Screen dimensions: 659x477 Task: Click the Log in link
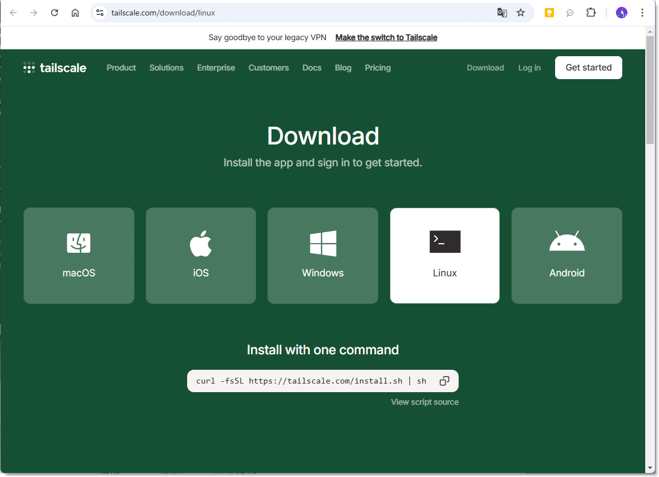coord(529,68)
